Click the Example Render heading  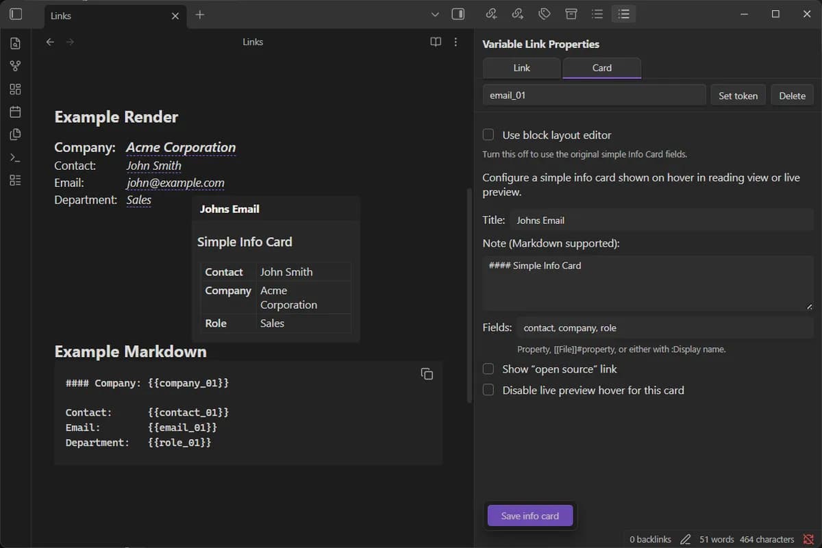point(116,116)
